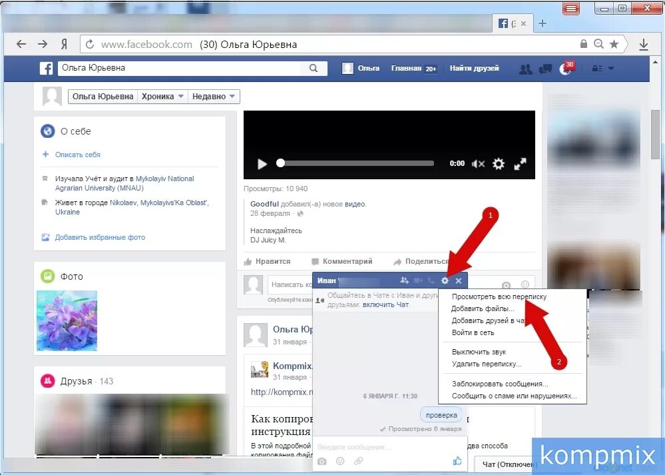Click the 'Комментарий' button under video
This screenshot has height=475, width=665.
point(342,262)
